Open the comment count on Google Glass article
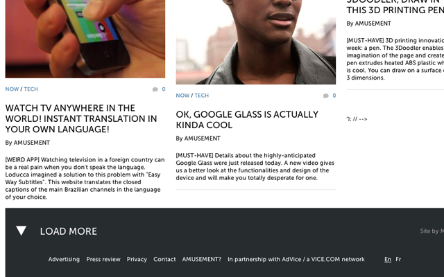 pos(334,96)
